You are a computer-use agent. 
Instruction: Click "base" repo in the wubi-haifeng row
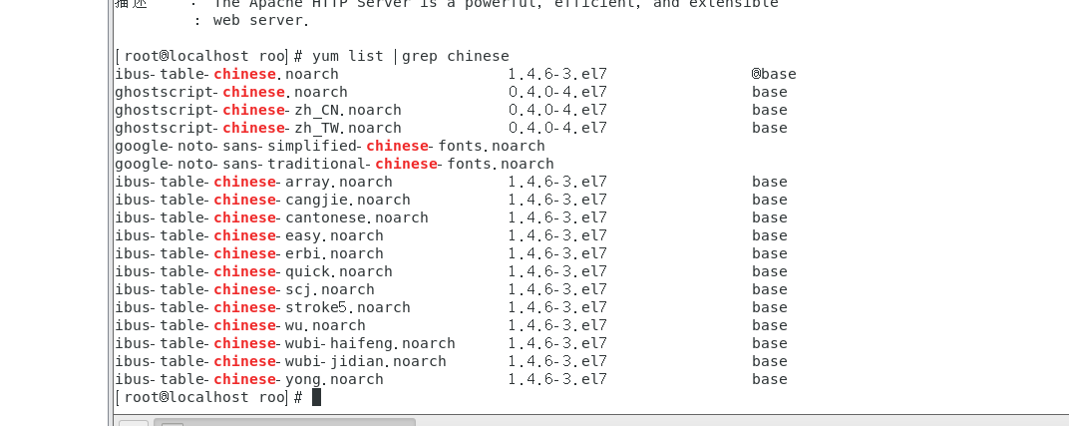[x=770, y=343]
